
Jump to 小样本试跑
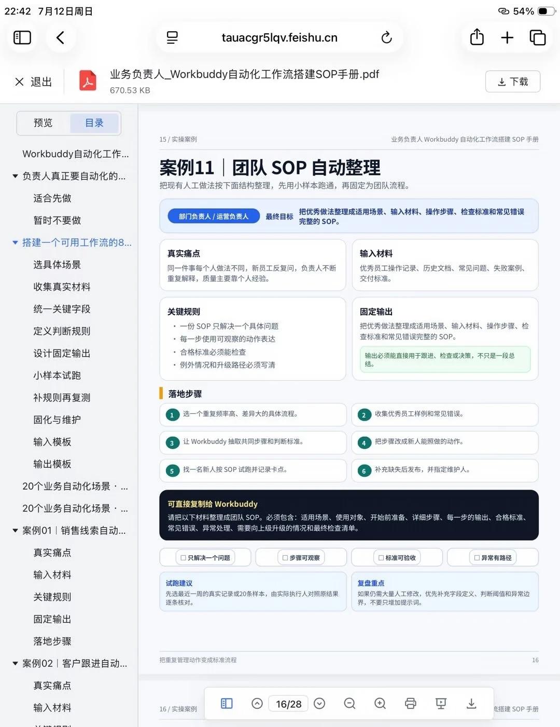(x=57, y=375)
